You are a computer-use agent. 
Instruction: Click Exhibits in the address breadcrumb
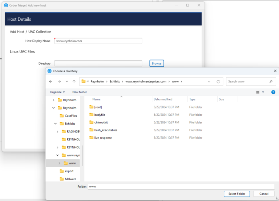(115, 82)
